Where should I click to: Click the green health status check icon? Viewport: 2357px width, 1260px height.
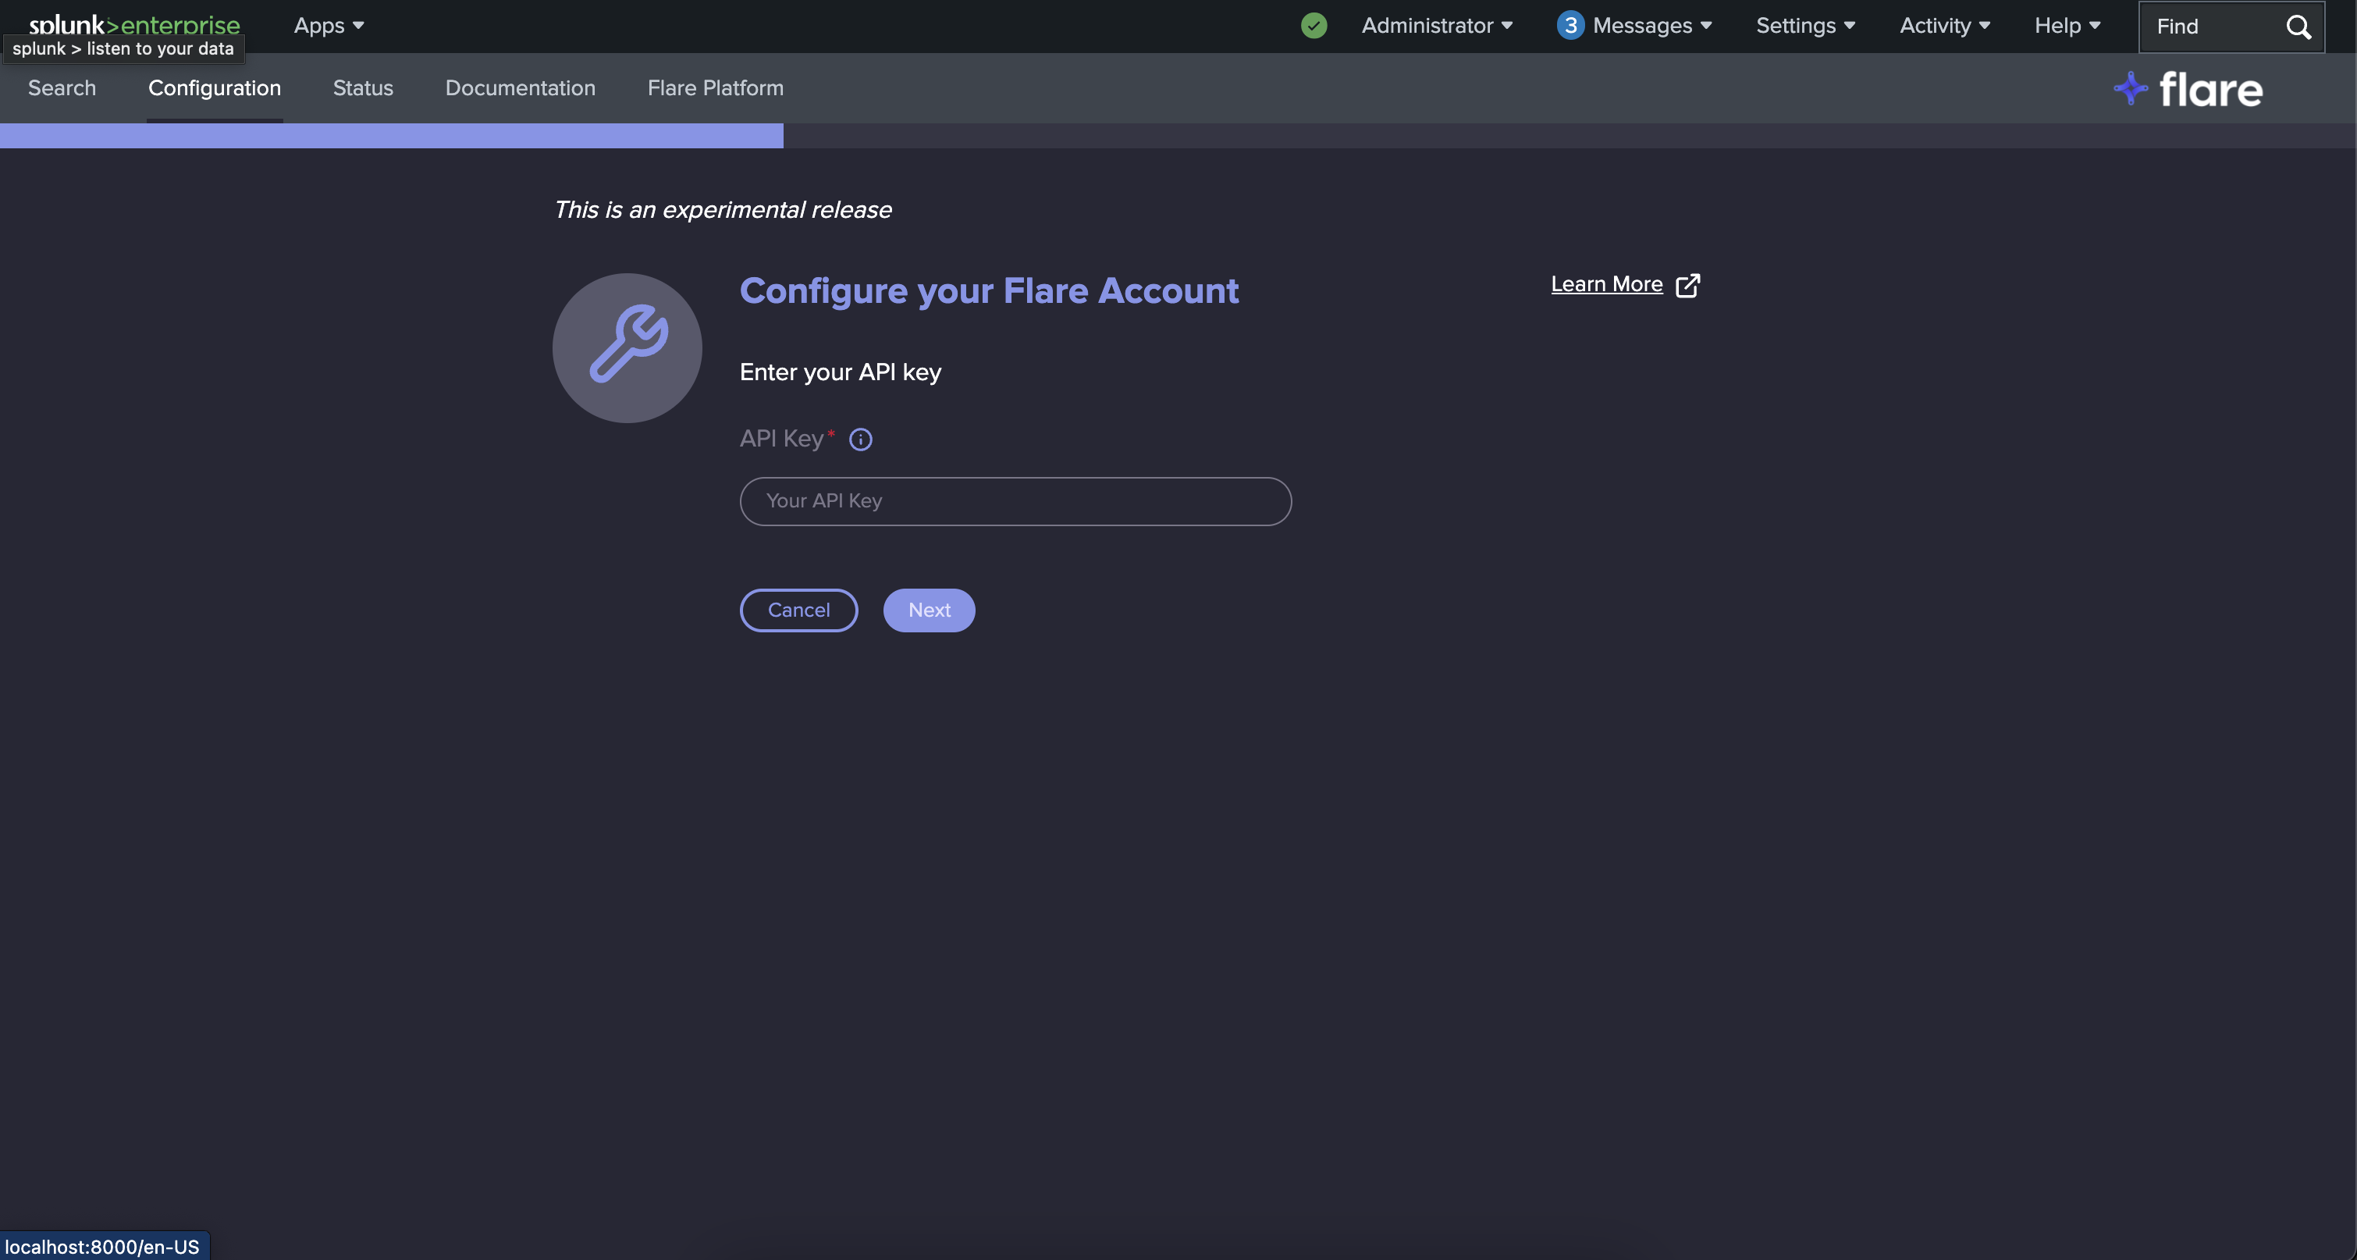pyautogui.click(x=1314, y=26)
